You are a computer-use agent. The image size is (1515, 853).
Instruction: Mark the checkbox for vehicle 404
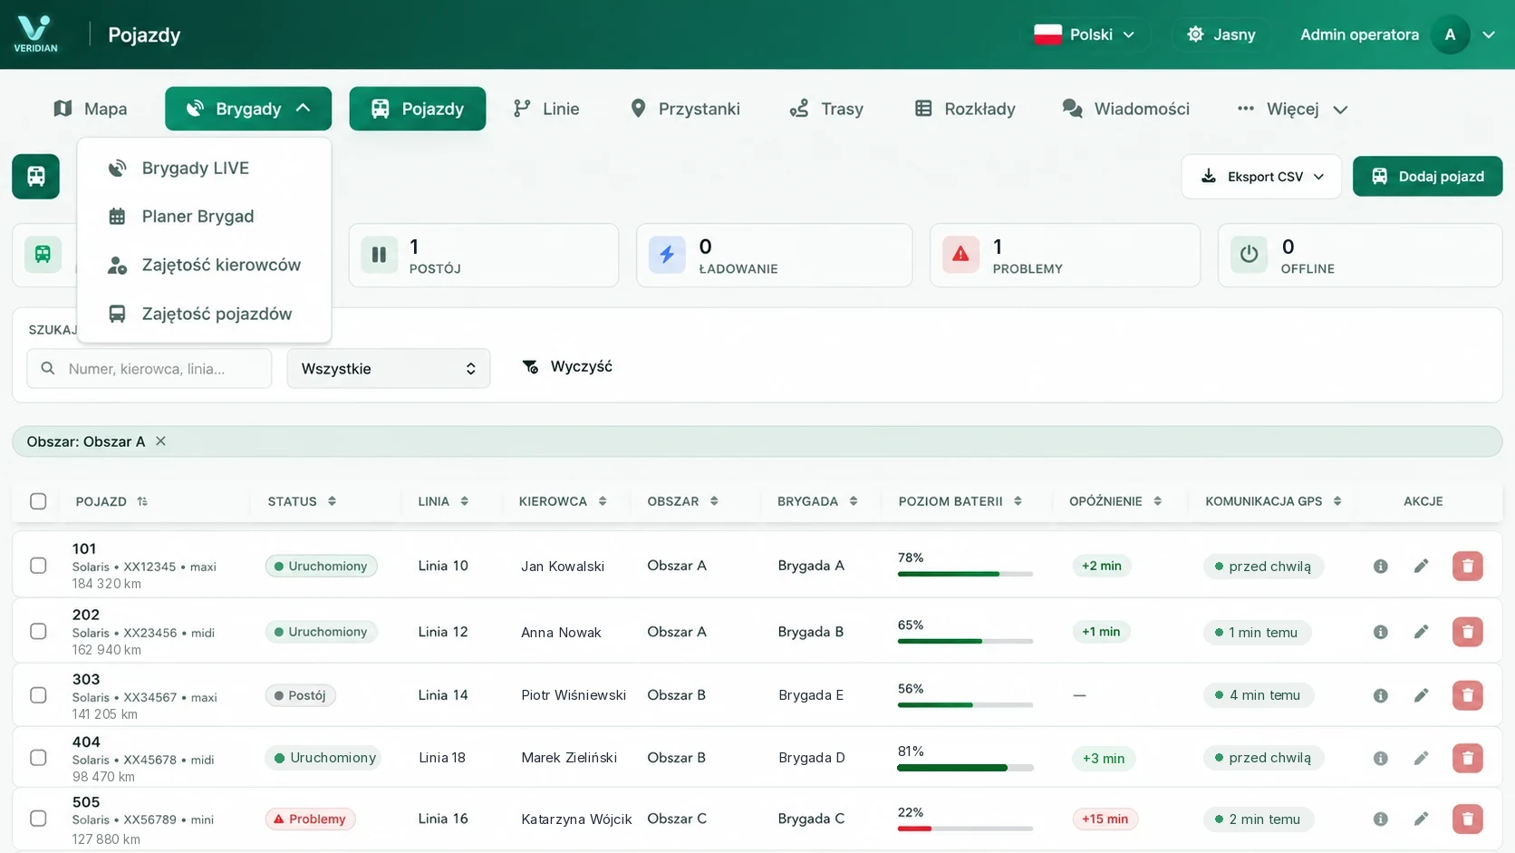tap(38, 758)
